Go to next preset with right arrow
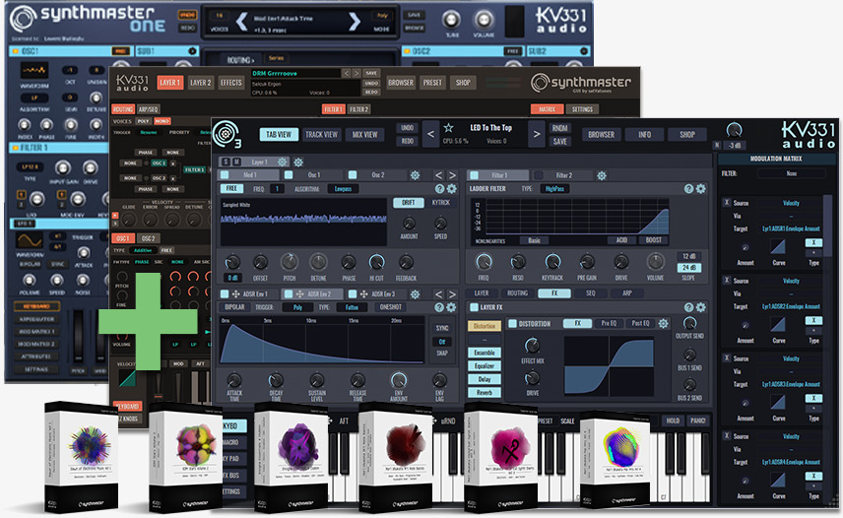The width and height of the screenshot is (843, 518). click(x=536, y=134)
